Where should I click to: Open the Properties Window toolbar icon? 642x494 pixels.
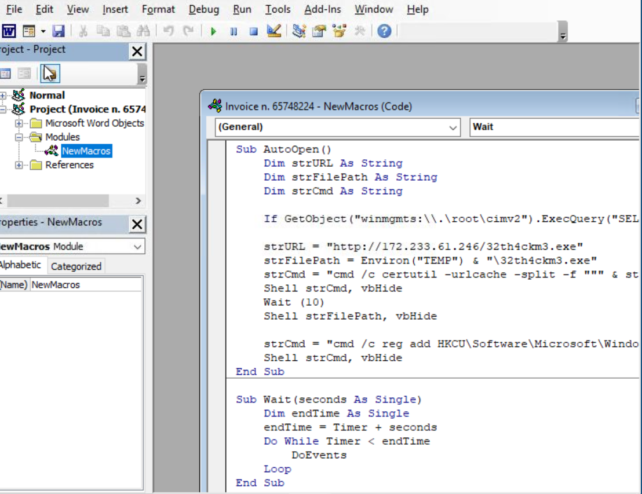tap(319, 31)
